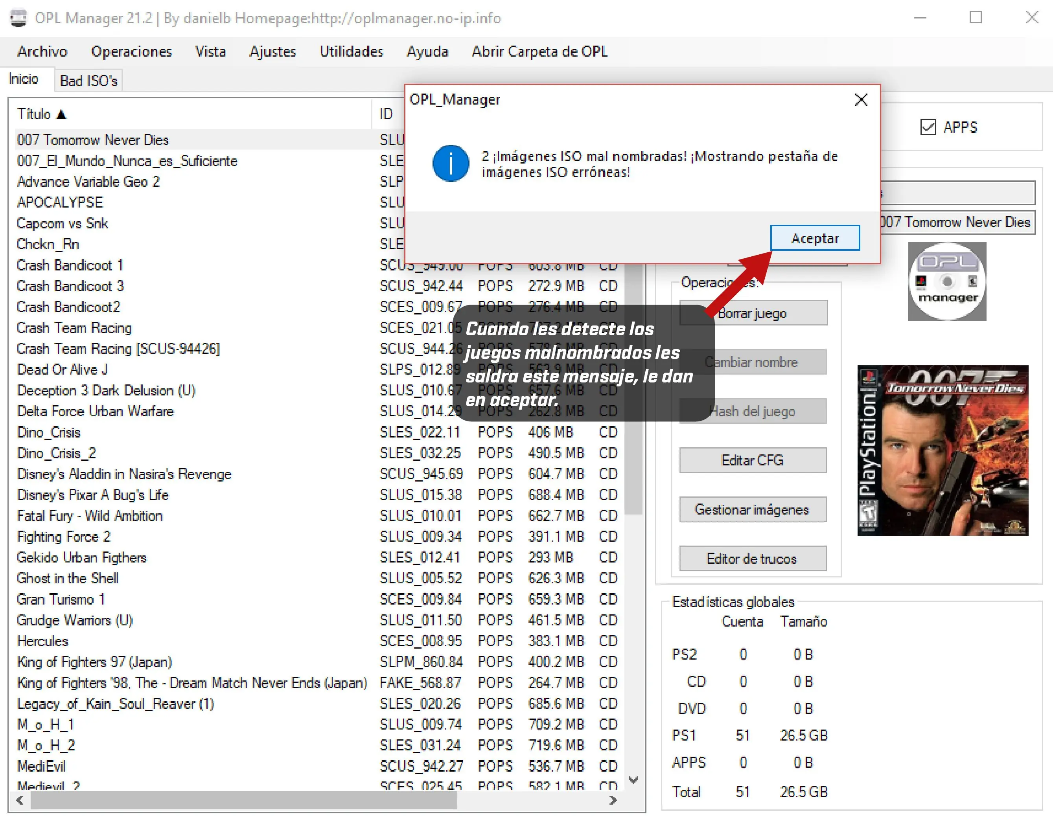Open the Utilidades menu
This screenshot has width=1053, height=818.
pos(351,51)
